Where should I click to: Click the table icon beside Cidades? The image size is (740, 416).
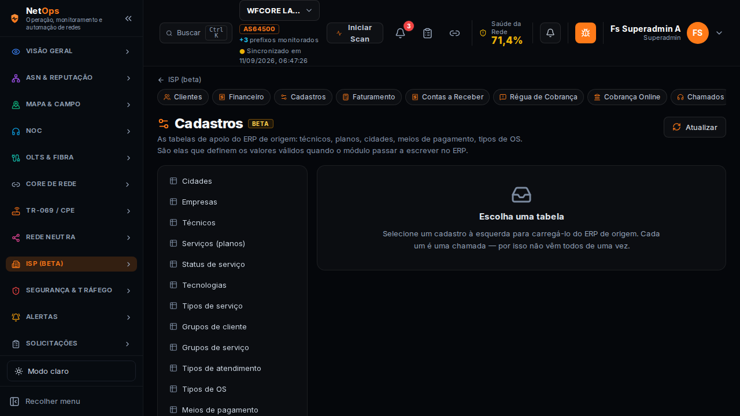coord(173,181)
